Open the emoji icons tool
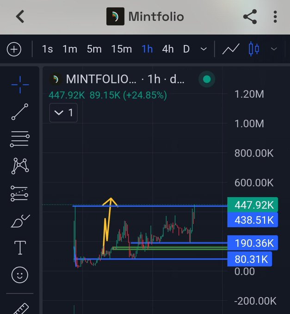The height and width of the screenshot is (314, 290). pyautogui.click(x=19, y=275)
